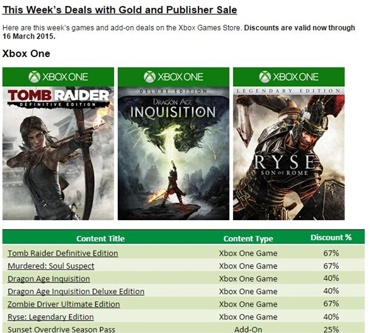The width and height of the screenshot is (372, 333).
Task: Click the Content Type column header
Action: coord(248,238)
